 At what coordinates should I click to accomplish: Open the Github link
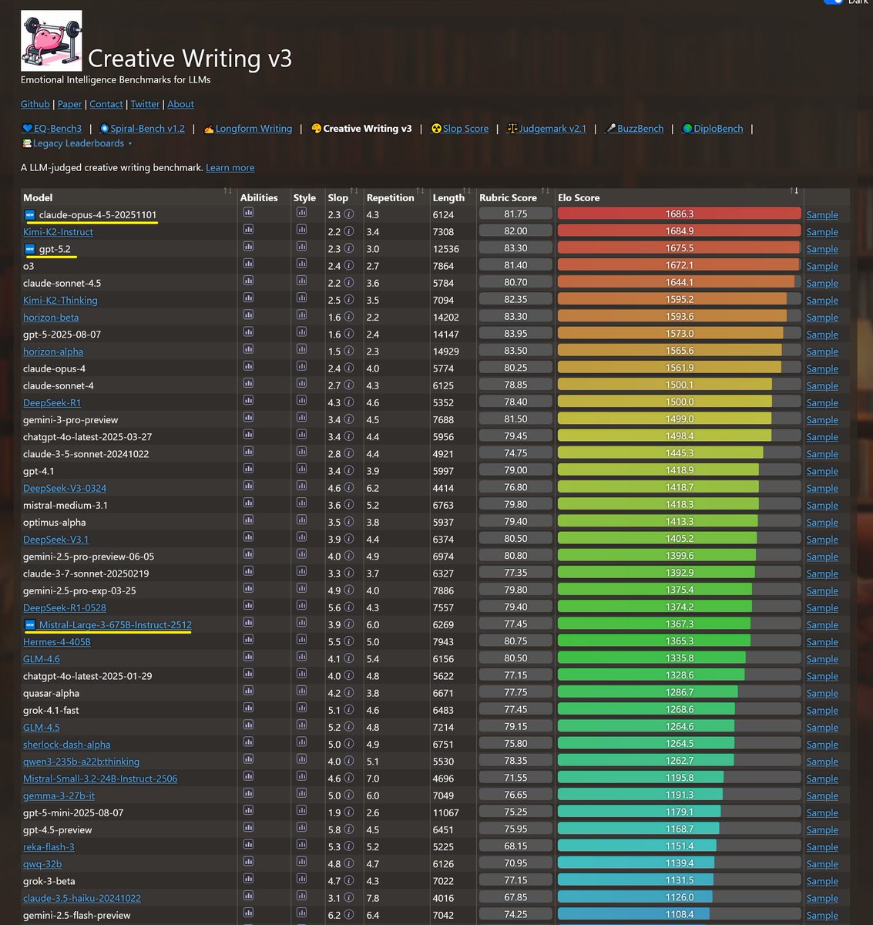(x=35, y=104)
